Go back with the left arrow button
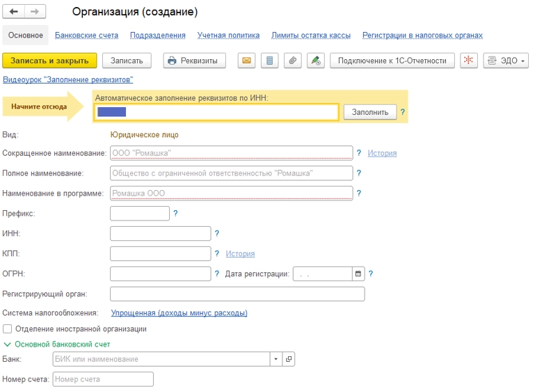Viewport: 535px width, 389px height. (x=14, y=12)
